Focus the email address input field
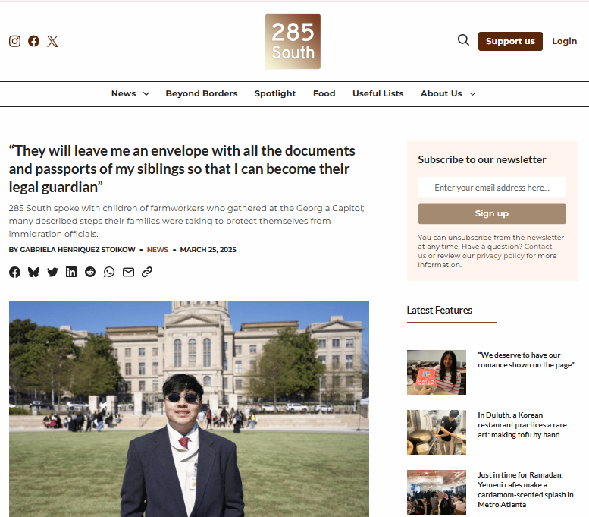 (492, 188)
